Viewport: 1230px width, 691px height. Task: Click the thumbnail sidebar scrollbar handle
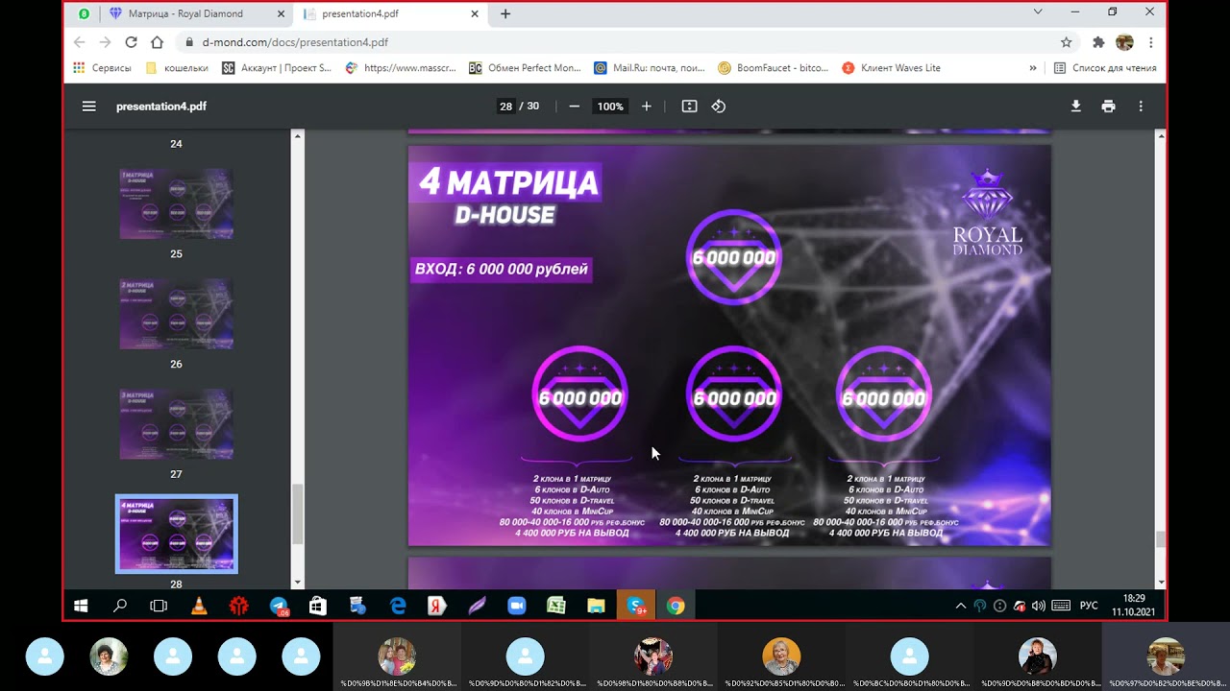coord(298,513)
